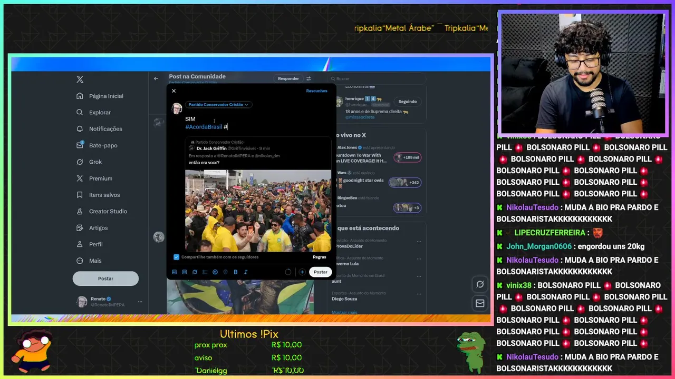Toggle Compartilhe também com os seguidores checkbox
The height and width of the screenshot is (379, 675).
click(176, 257)
